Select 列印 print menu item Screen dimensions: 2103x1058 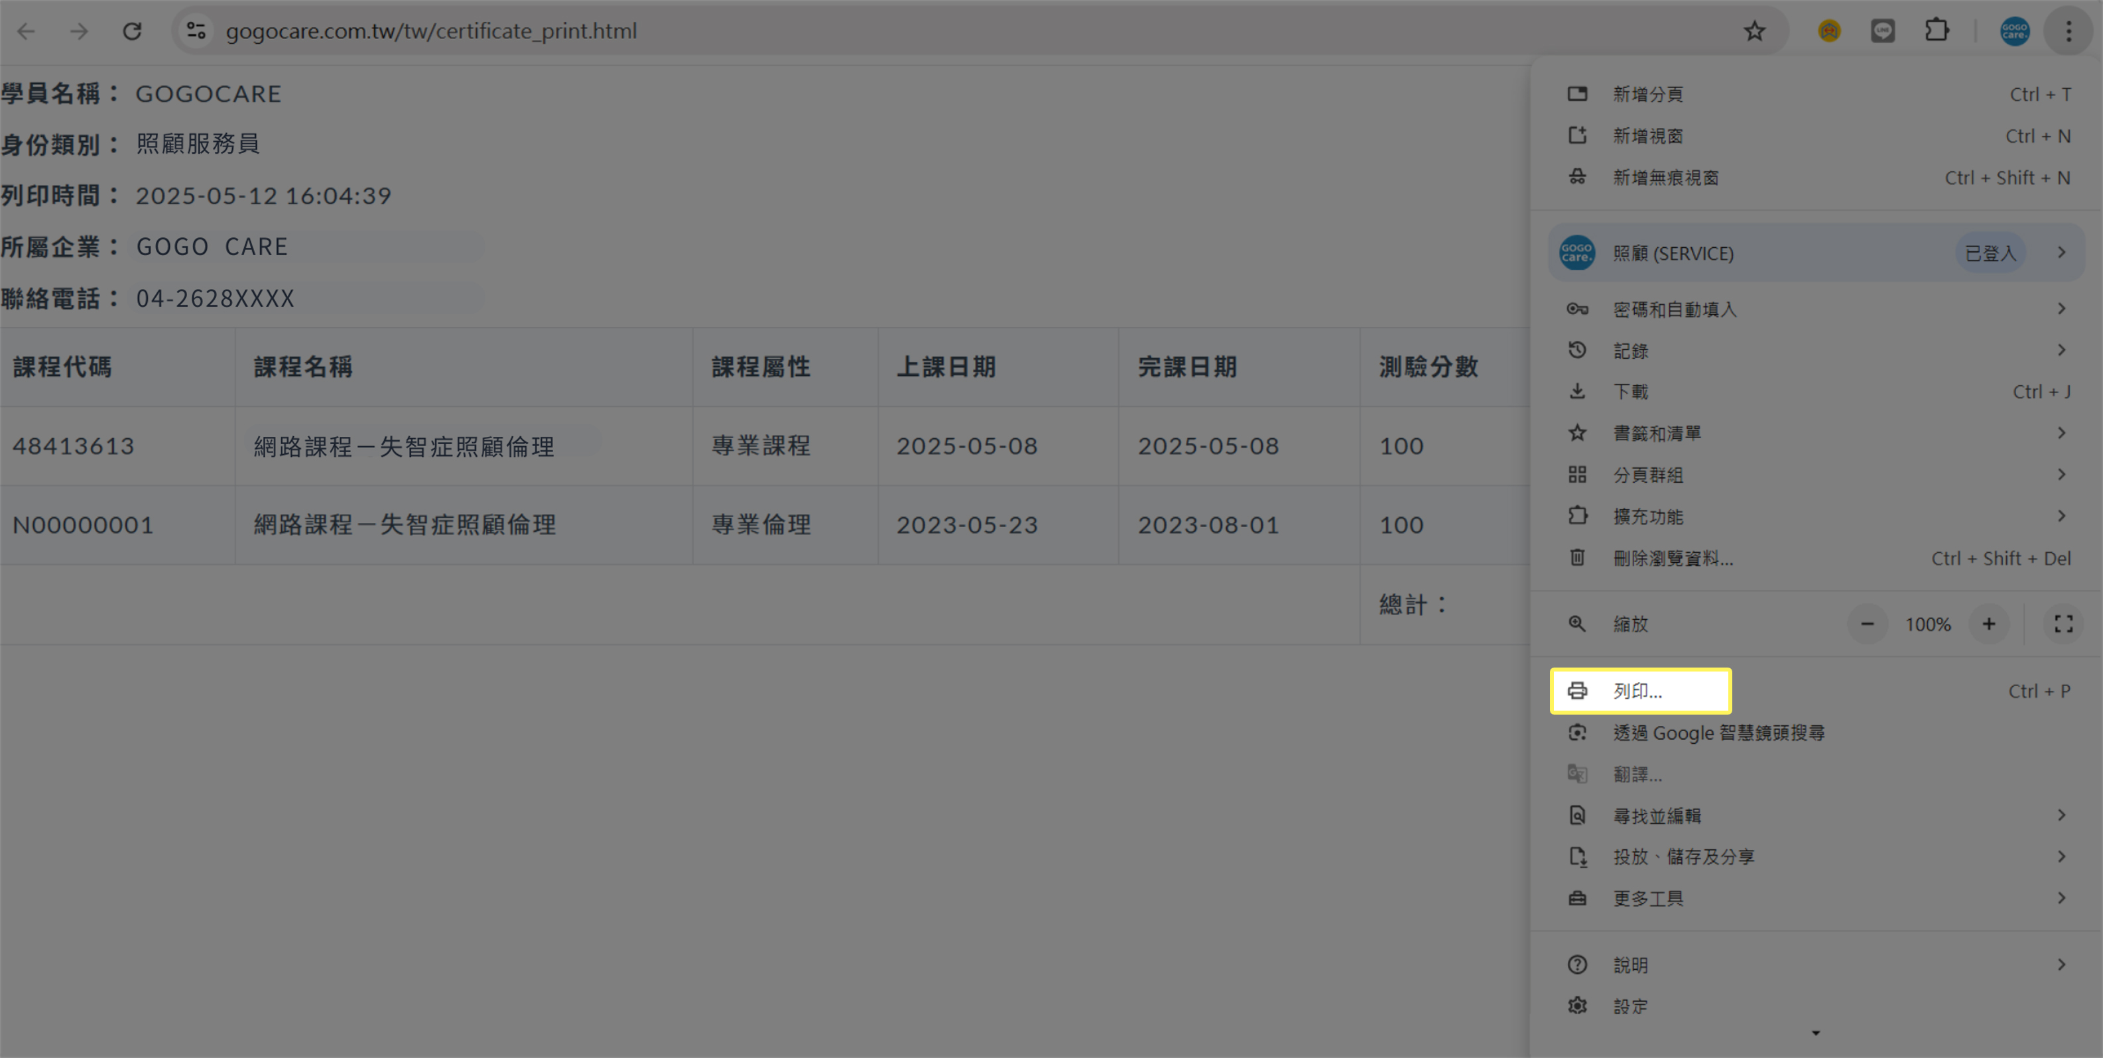click(1816, 691)
